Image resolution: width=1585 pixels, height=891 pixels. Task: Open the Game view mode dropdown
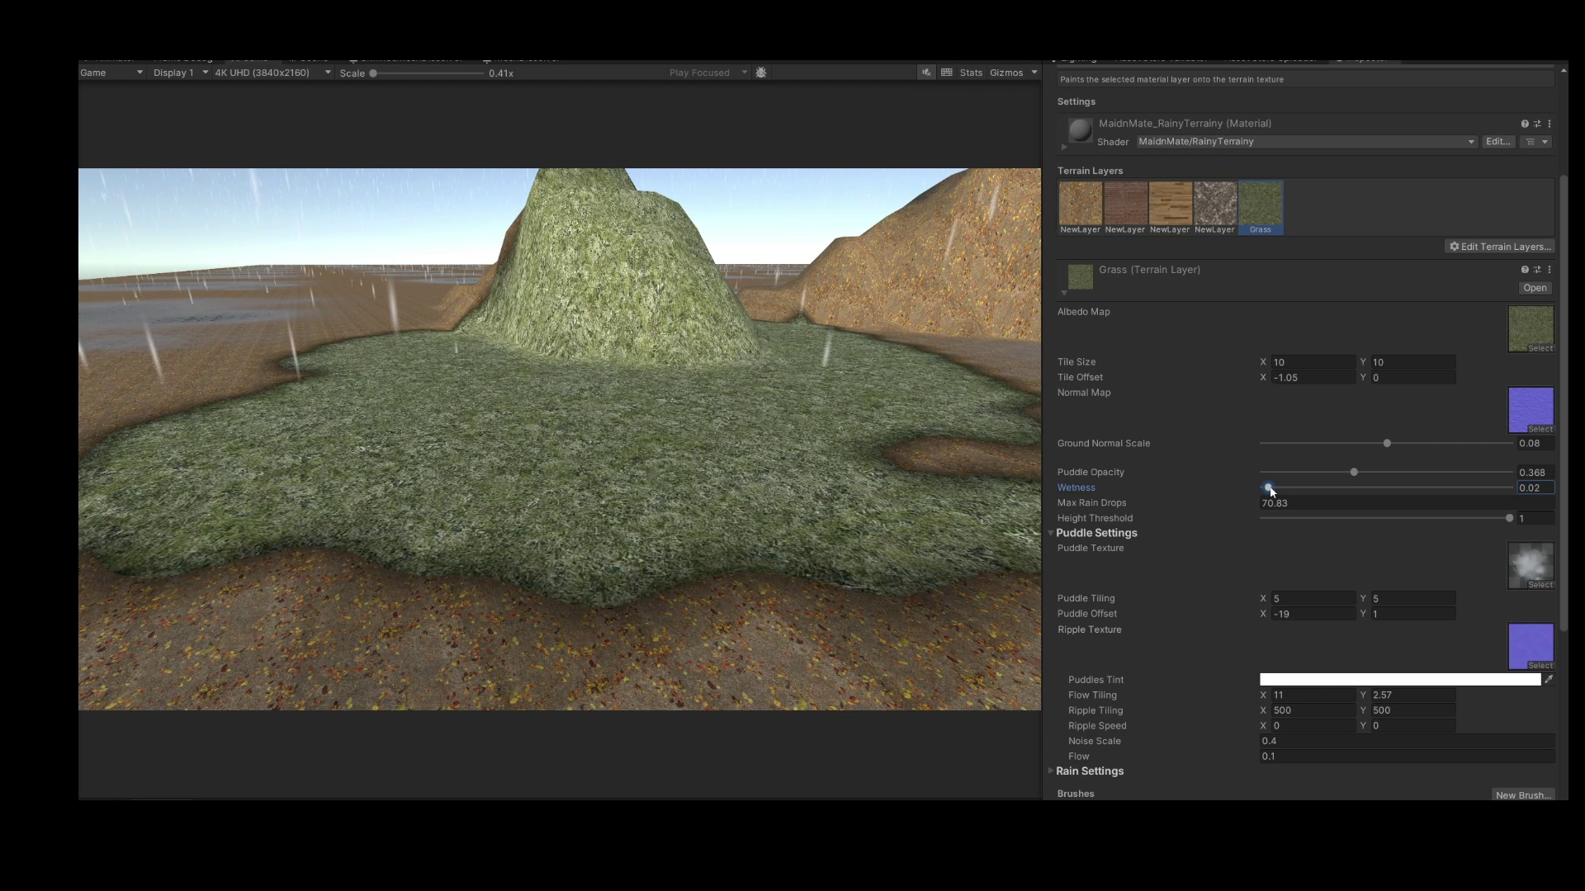pos(111,73)
